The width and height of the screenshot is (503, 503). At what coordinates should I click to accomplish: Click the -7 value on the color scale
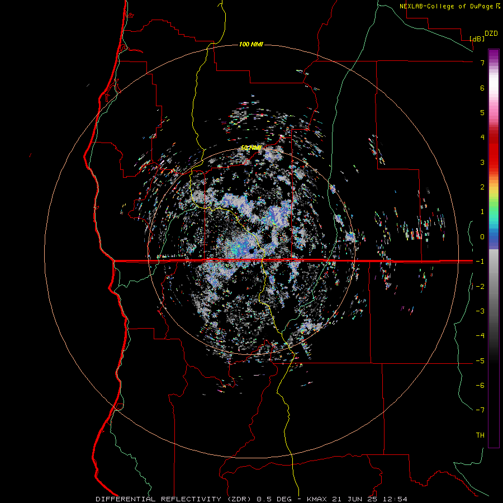(480, 410)
